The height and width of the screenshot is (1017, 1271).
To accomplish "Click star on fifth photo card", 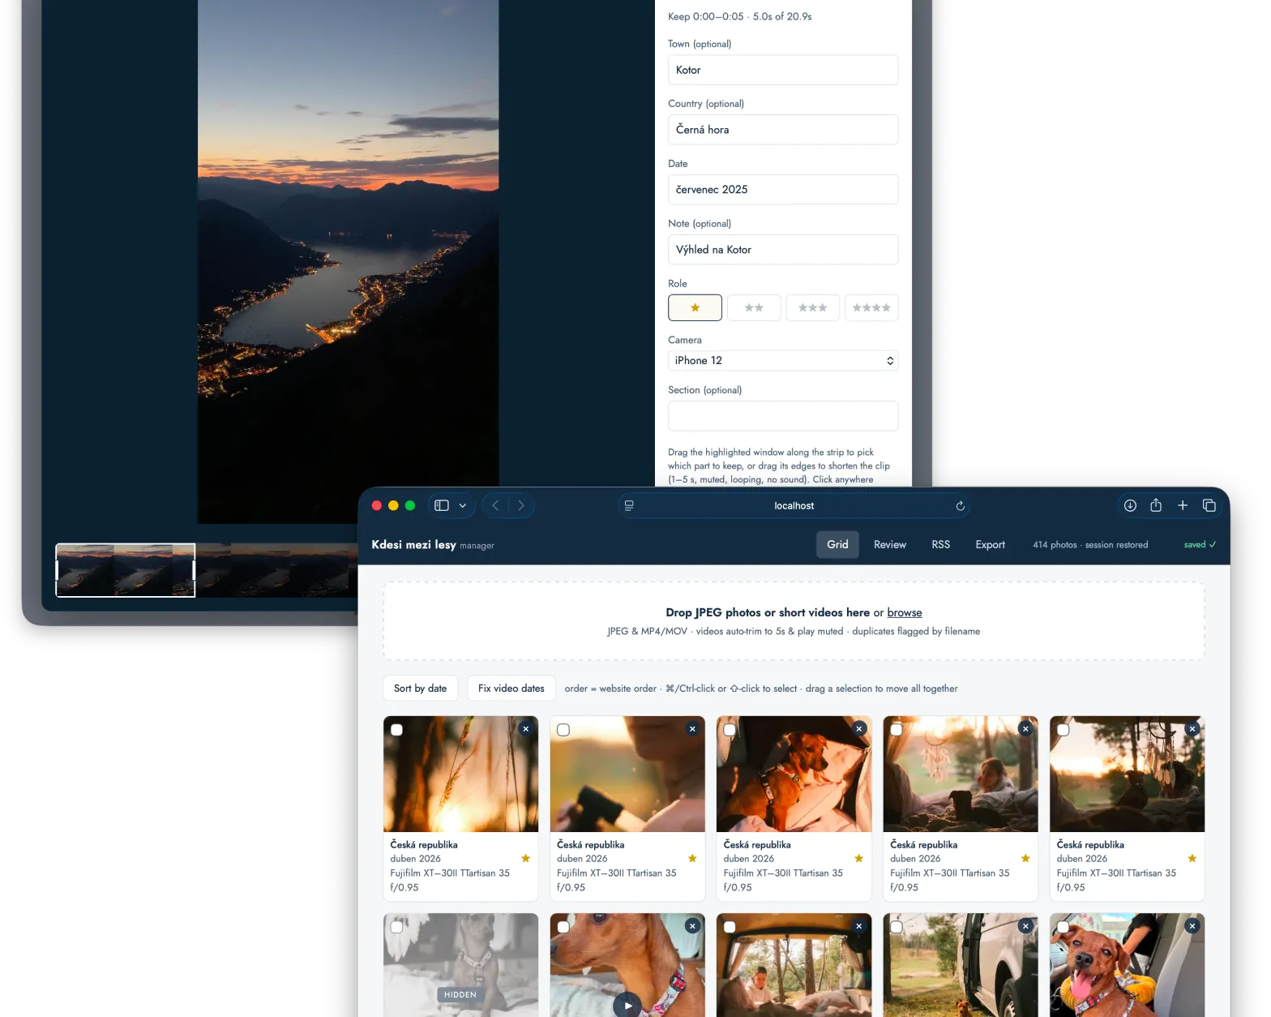I will tap(1192, 858).
